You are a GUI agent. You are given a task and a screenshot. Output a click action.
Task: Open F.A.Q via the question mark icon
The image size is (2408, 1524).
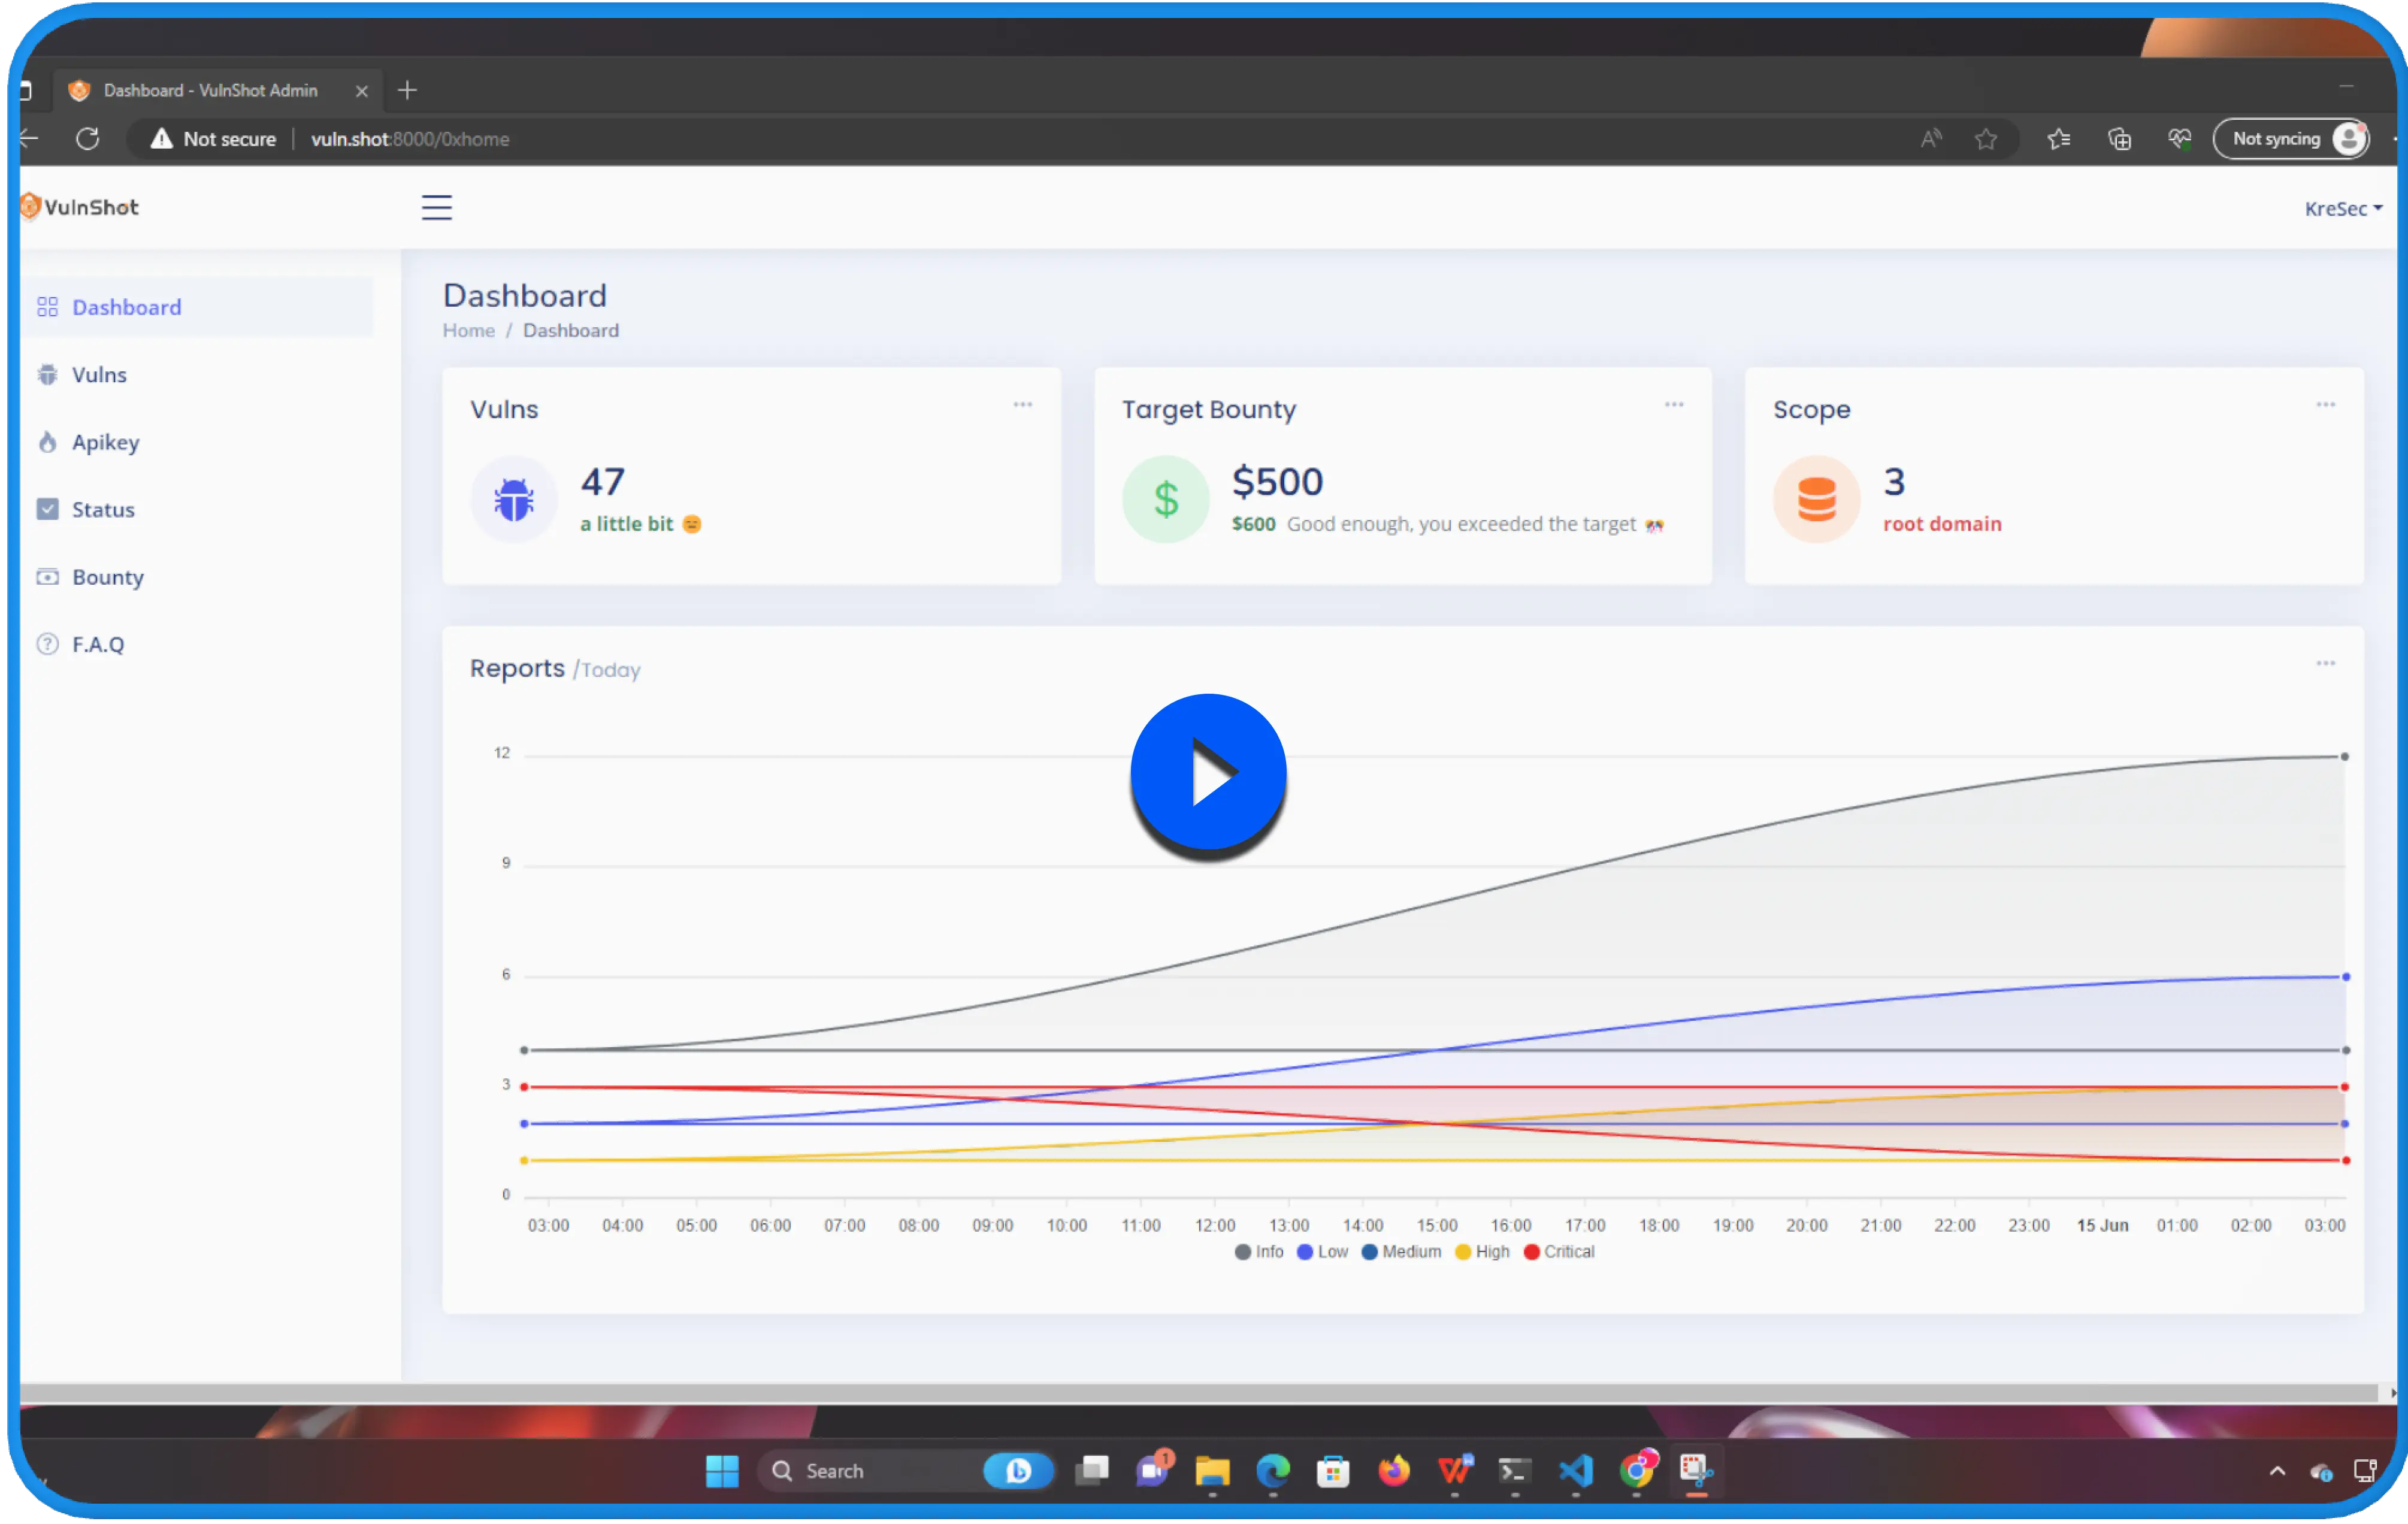pyautogui.click(x=47, y=643)
